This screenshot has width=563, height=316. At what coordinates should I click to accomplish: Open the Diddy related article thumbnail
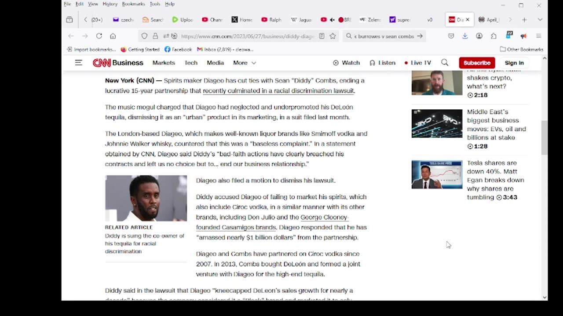(146, 198)
